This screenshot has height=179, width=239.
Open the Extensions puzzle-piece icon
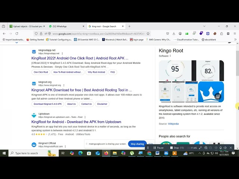[221, 34]
